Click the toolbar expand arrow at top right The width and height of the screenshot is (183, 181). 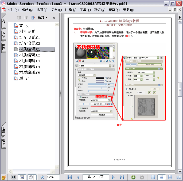pos(180,17)
